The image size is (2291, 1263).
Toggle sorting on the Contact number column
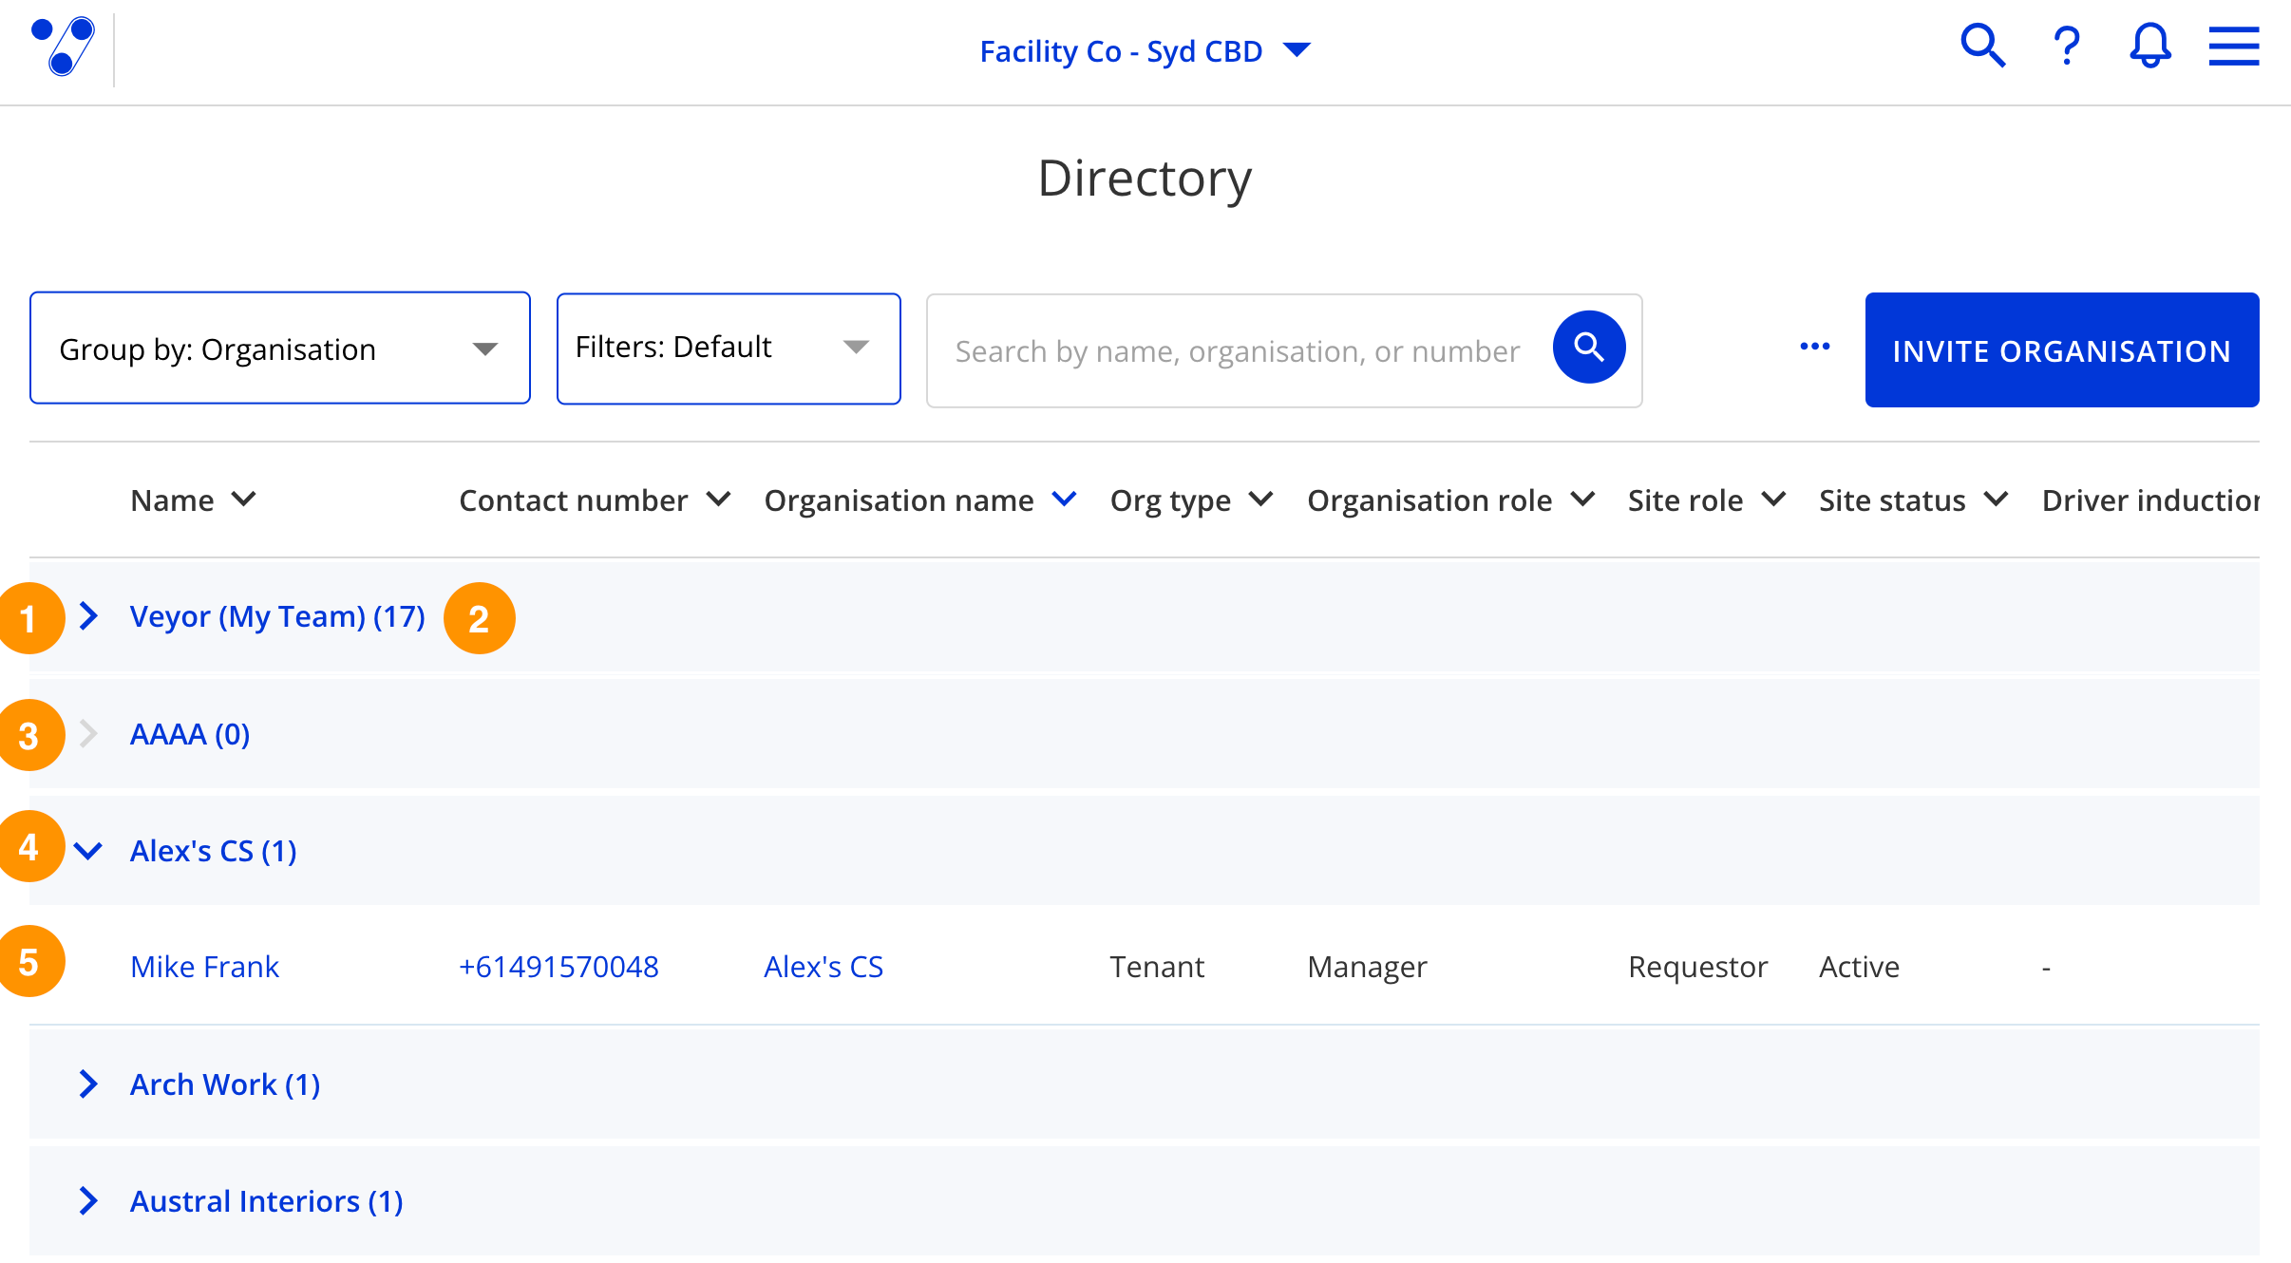coord(719,500)
